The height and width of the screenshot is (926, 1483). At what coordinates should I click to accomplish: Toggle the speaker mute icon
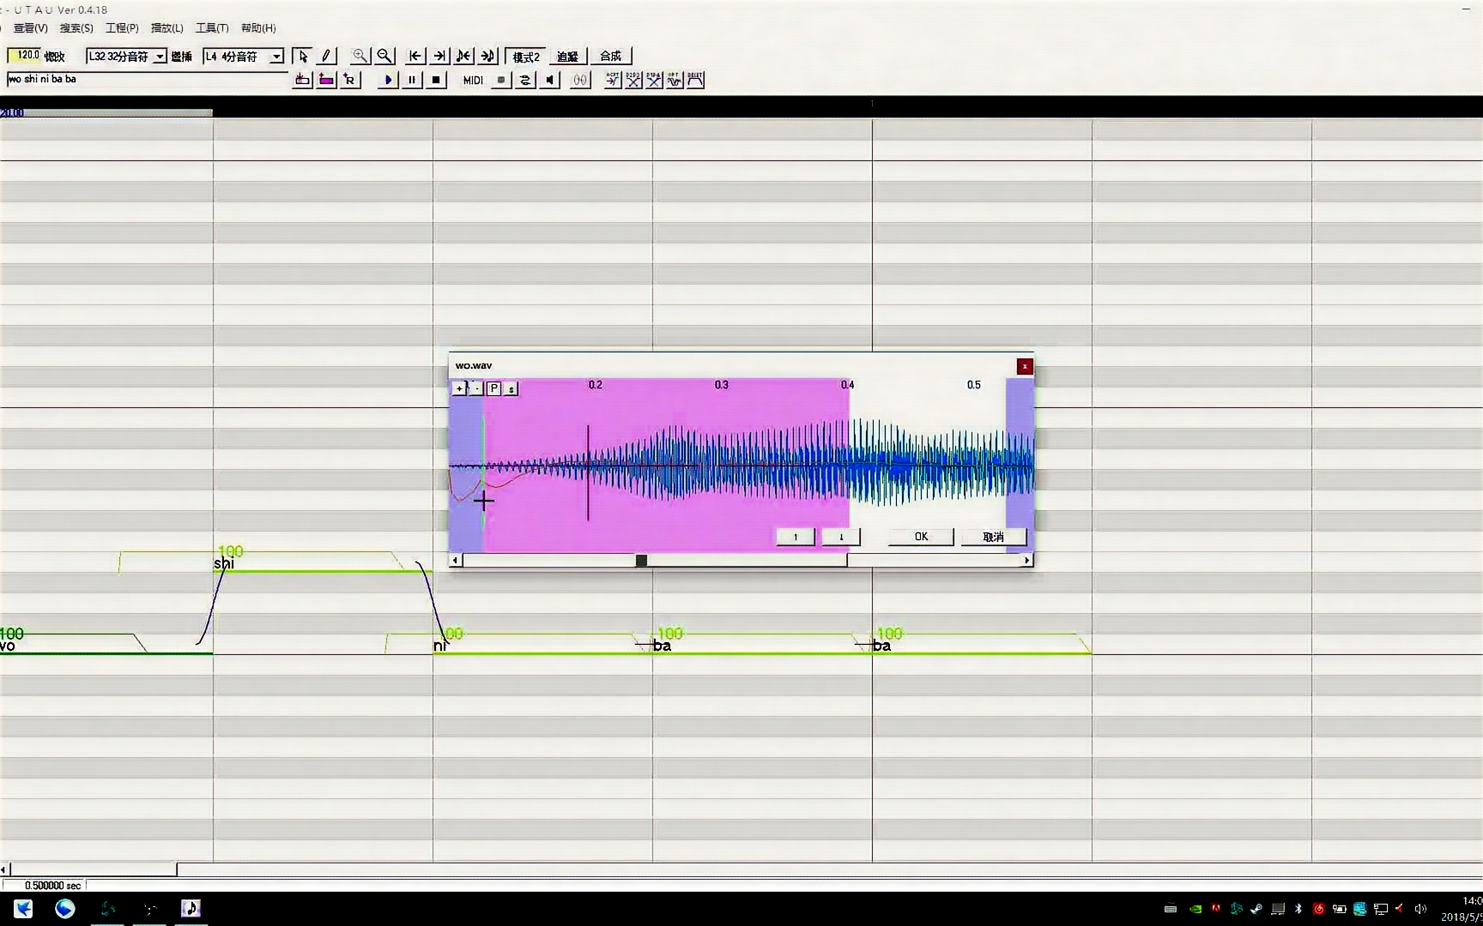click(x=550, y=80)
